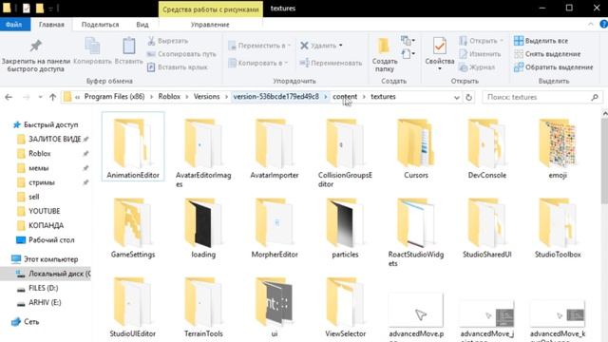Open the Управление tab
Viewport: 608px width, 342px height.
point(210,25)
